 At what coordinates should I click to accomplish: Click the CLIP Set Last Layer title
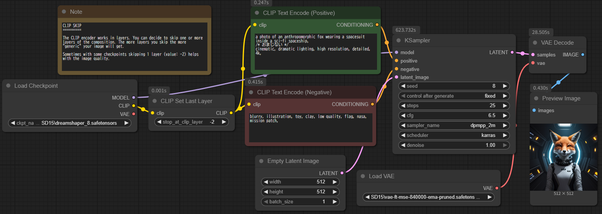point(186,101)
